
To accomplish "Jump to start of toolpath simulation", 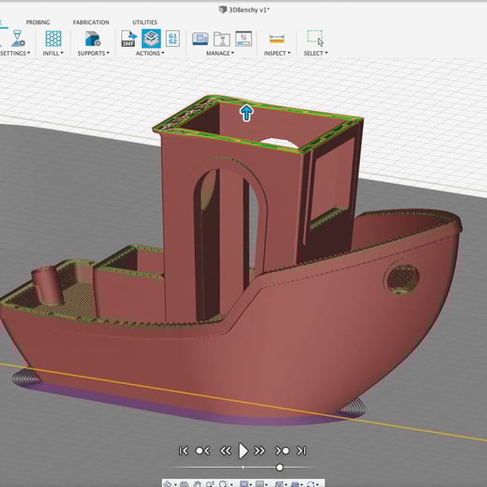I will pyautogui.click(x=183, y=451).
